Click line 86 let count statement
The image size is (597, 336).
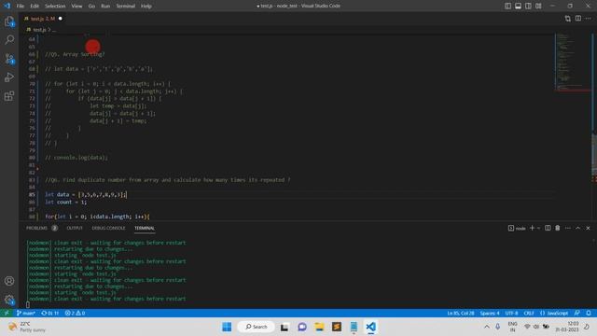pos(65,202)
